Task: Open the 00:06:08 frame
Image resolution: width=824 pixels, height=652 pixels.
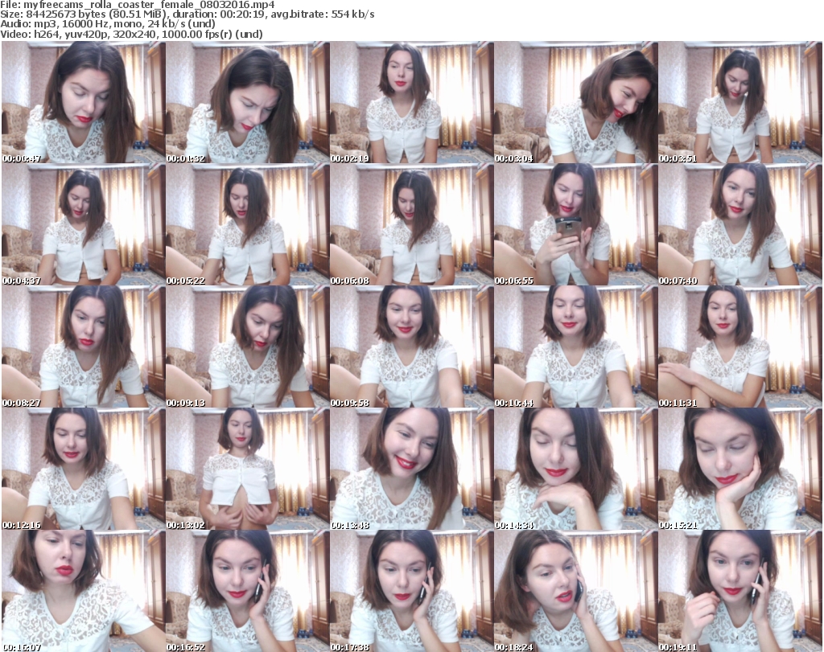Action: pos(411,224)
